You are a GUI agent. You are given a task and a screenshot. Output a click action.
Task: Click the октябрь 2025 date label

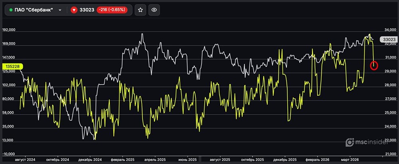coord(253,160)
